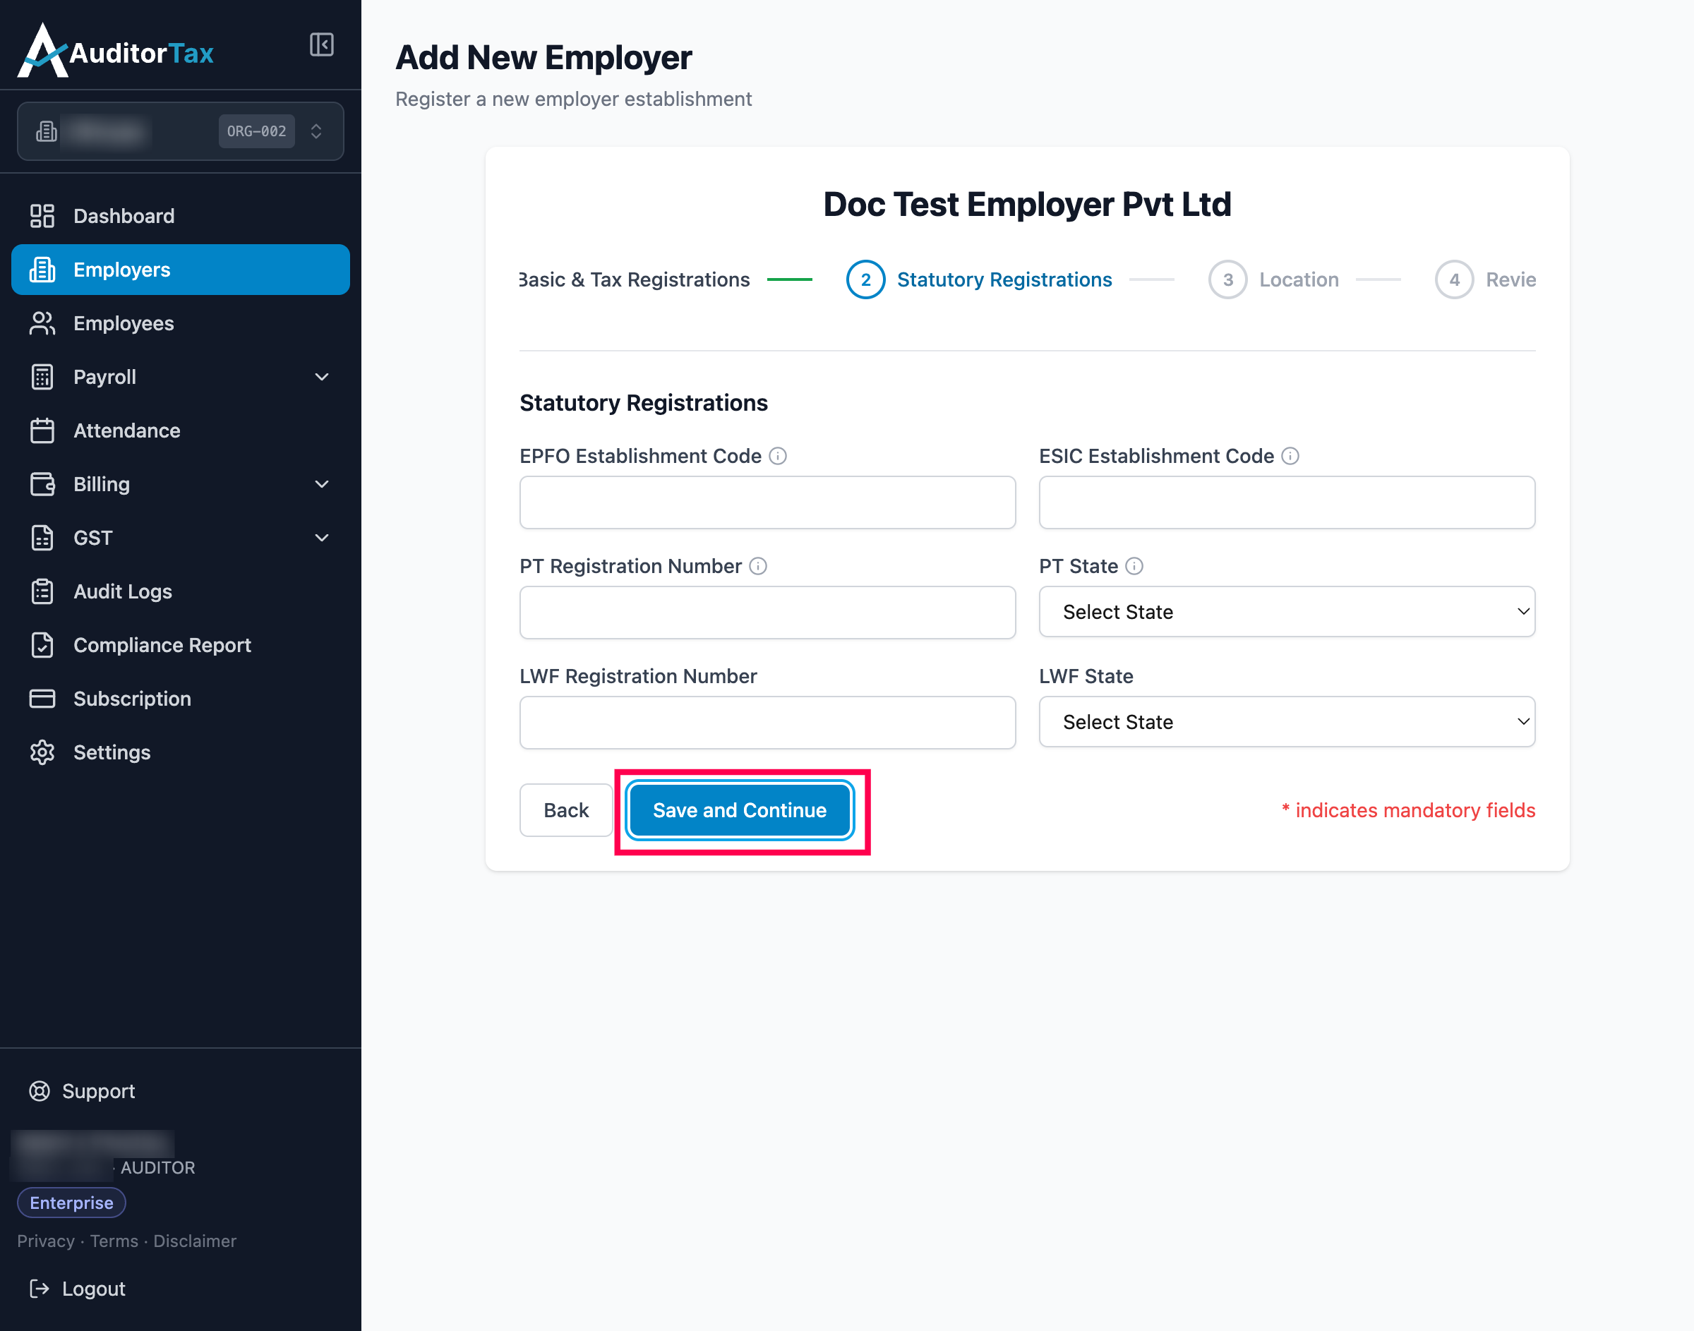Go to Statutory Registrations step 2
1694x1331 pixels.
pos(979,279)
